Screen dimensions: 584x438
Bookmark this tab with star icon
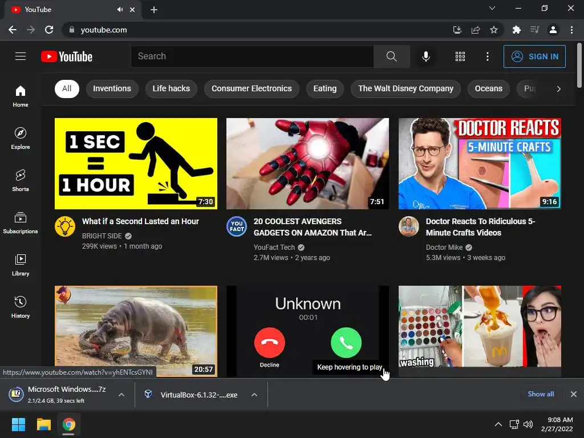[493, 30]
